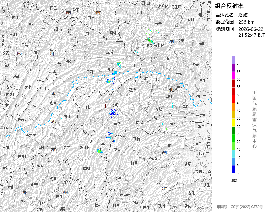The width and height of the screenshot is (267, 212).
Task: Click the 慈利 map label
Action: click(171, 146)
